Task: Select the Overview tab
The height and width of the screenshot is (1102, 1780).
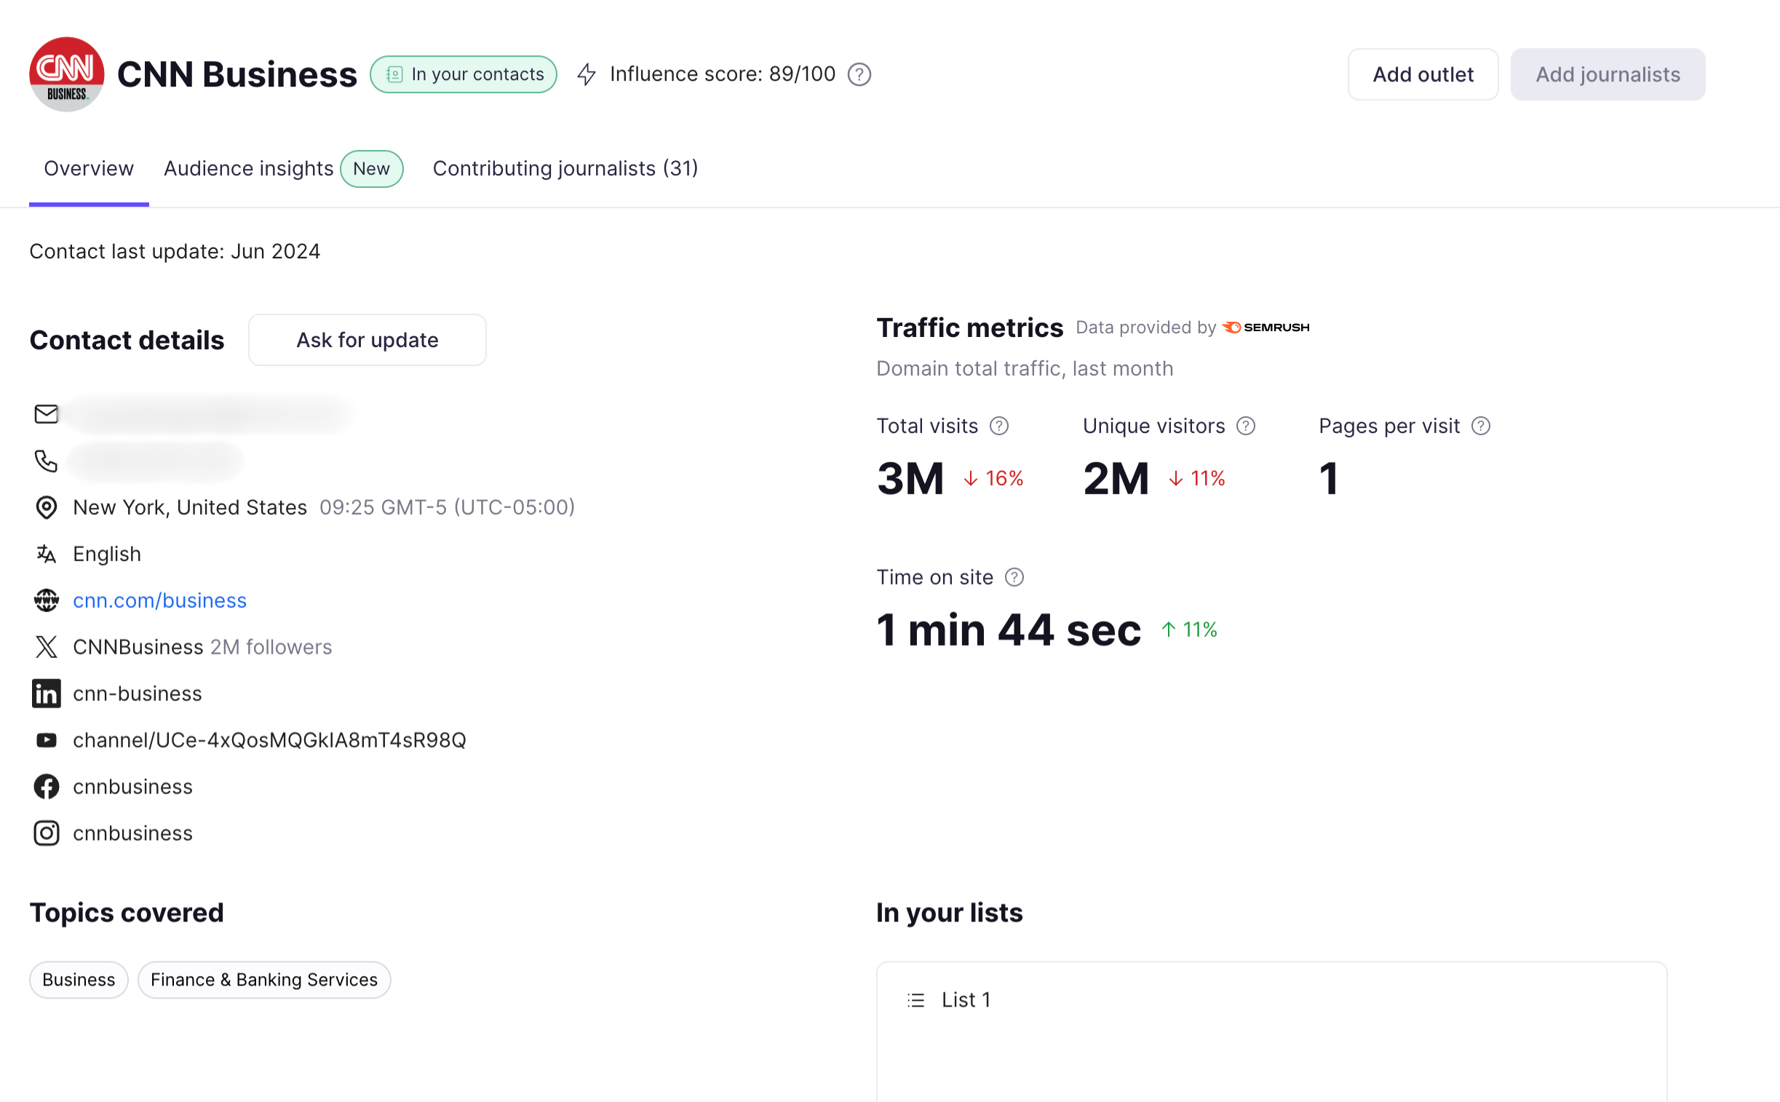Action: (x=88, y=168)
